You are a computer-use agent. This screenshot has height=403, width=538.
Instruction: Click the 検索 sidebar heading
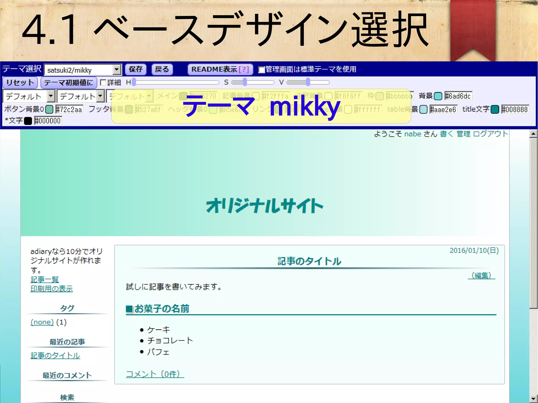click(67, 397)
